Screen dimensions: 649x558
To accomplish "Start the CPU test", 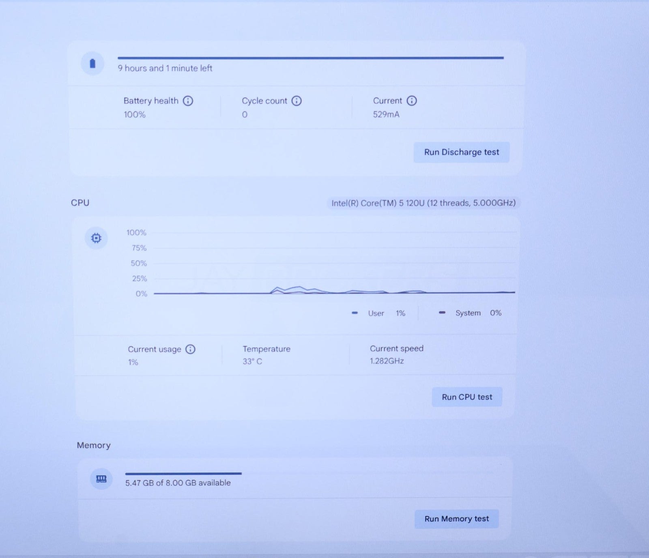I will tap(467, 397).
